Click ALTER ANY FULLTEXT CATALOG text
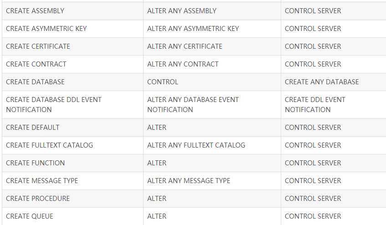 196,145
